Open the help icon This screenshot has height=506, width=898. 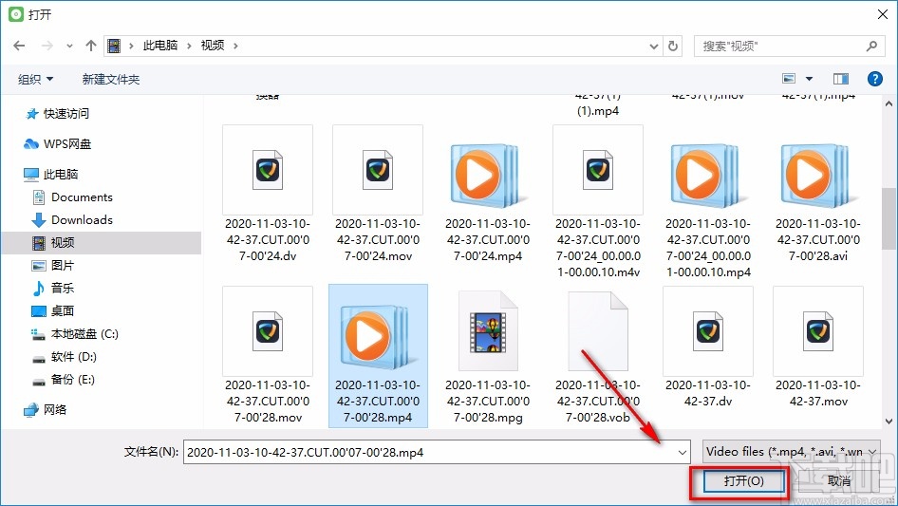[x=875, y=79]
